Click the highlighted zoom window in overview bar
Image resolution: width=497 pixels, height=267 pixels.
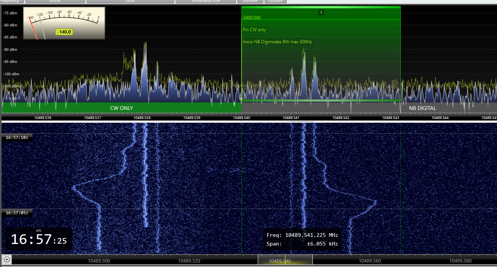pyautogui.click(x=285, y=260)
